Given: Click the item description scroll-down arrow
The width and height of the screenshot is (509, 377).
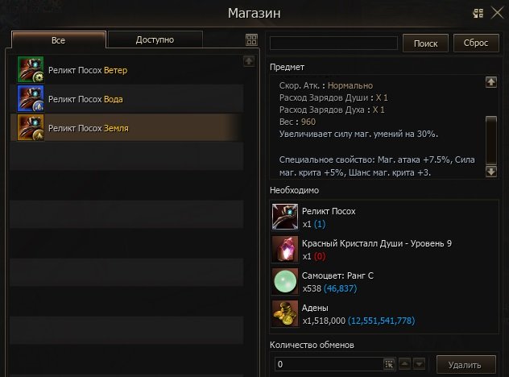Looking at the screenshot, I should point(491,172).
